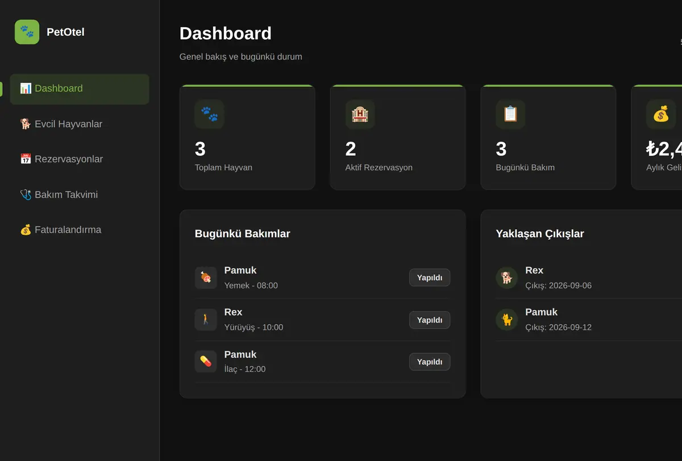Viewport: 682px width, 461px height.
Task: Go to Evcil Hayvanlar section
Action: point(80,124)
